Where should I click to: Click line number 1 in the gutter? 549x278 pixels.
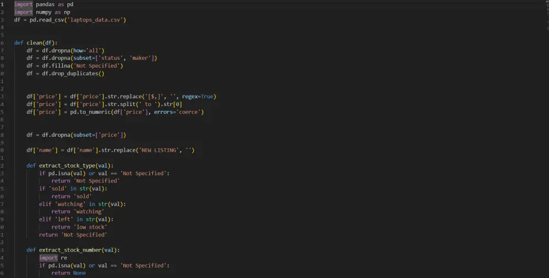point(2,4)
